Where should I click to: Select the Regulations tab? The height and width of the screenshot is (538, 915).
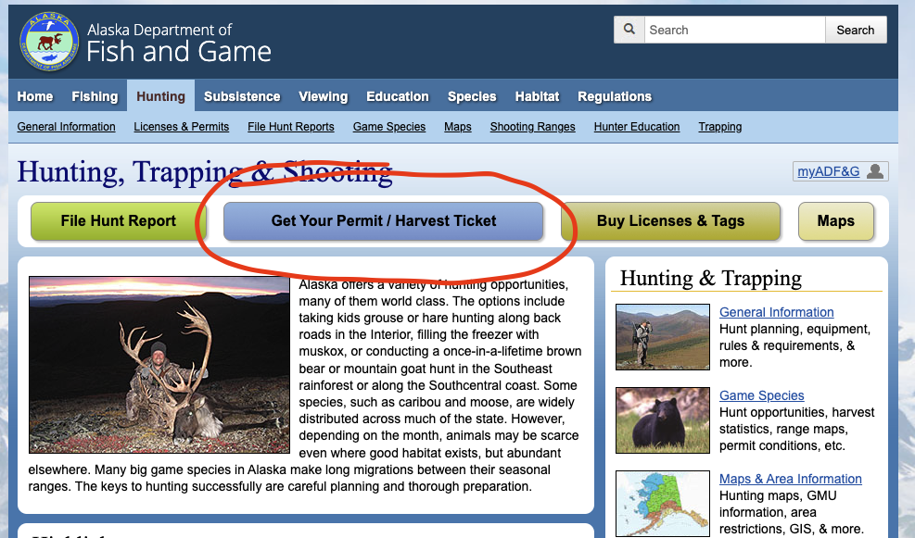(x=614, y=96)
